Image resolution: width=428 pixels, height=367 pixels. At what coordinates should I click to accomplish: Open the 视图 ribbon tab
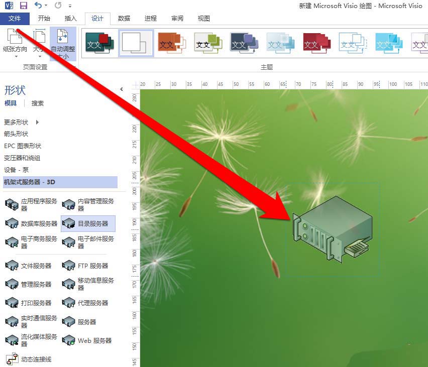(203, 18)
